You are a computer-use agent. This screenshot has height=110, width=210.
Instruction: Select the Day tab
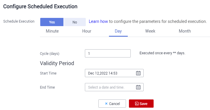[x=118, y=31]
